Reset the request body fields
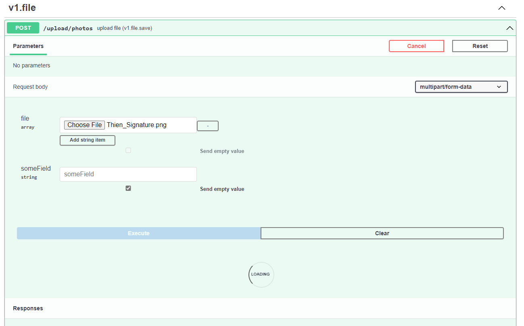 pyautogui.click(x=480, y=46)
